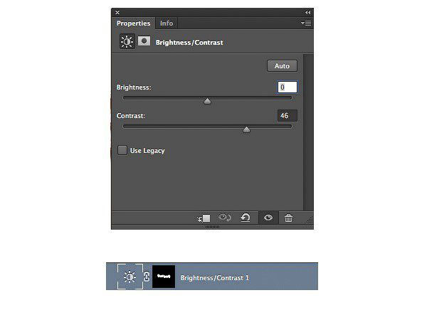
Task: Click the Brightness/Contrast adjustment sun icon
Action: click(x=127, y=42)
